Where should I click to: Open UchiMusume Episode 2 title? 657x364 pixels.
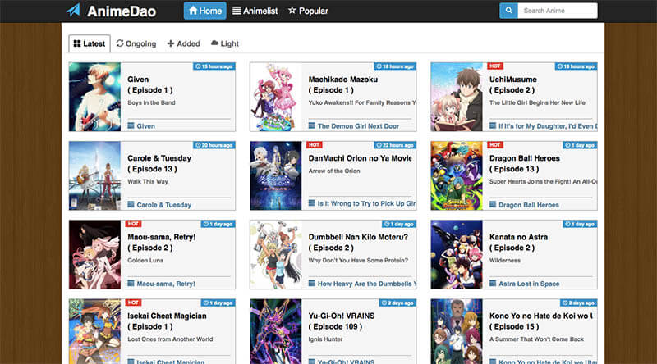512,85
